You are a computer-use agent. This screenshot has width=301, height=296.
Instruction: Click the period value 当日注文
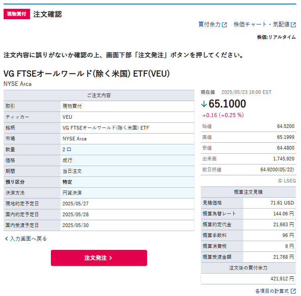[72, 171]
